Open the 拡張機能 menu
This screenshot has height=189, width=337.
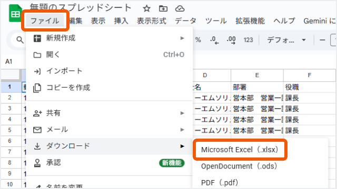(x=250, y=21)
